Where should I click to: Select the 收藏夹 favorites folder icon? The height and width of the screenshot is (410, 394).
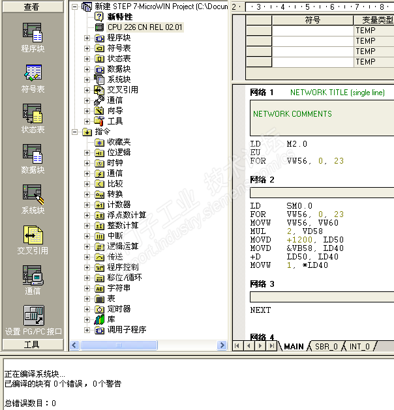tap(99, 142)
